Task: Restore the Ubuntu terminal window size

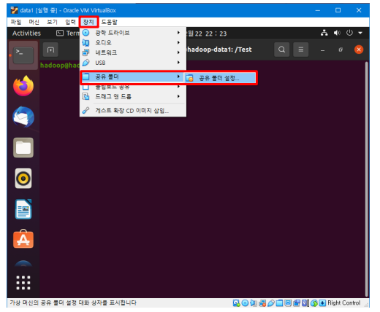Action: pyautogui.click(x=341, y=50)
